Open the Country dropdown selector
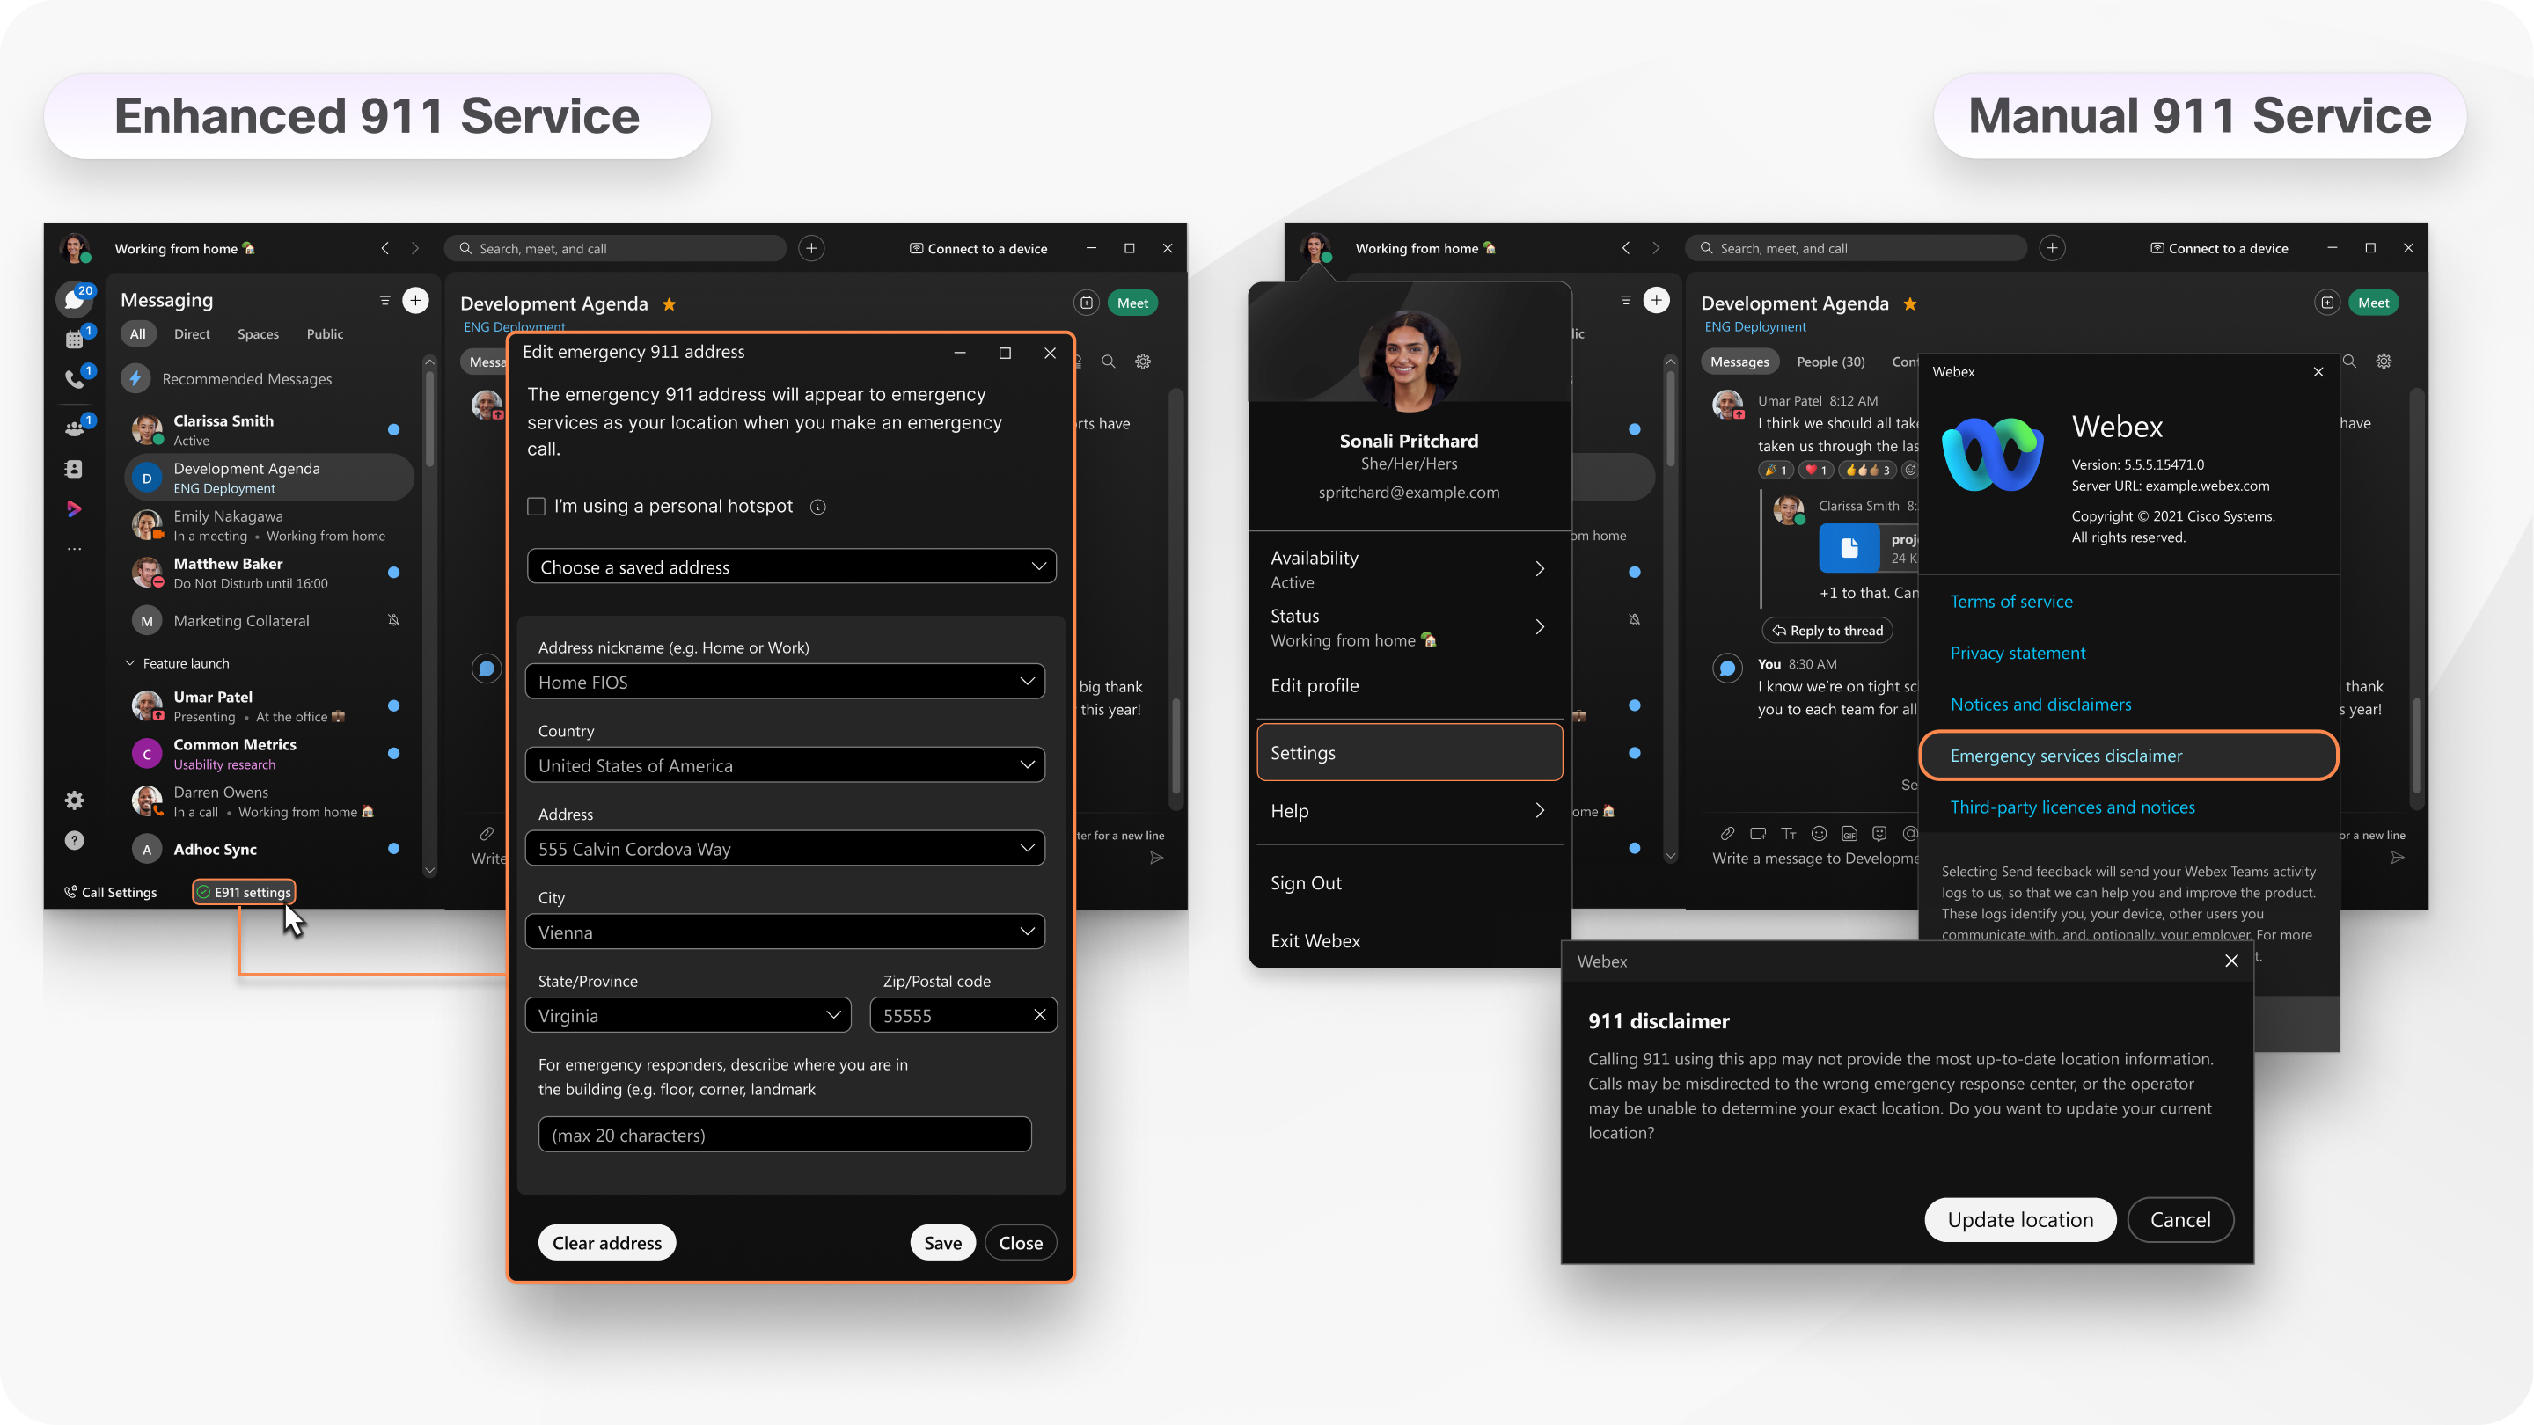 (x=787, y=764)
